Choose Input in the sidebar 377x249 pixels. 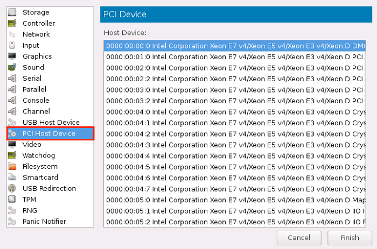pyautogui.click(x=31, y=45)
